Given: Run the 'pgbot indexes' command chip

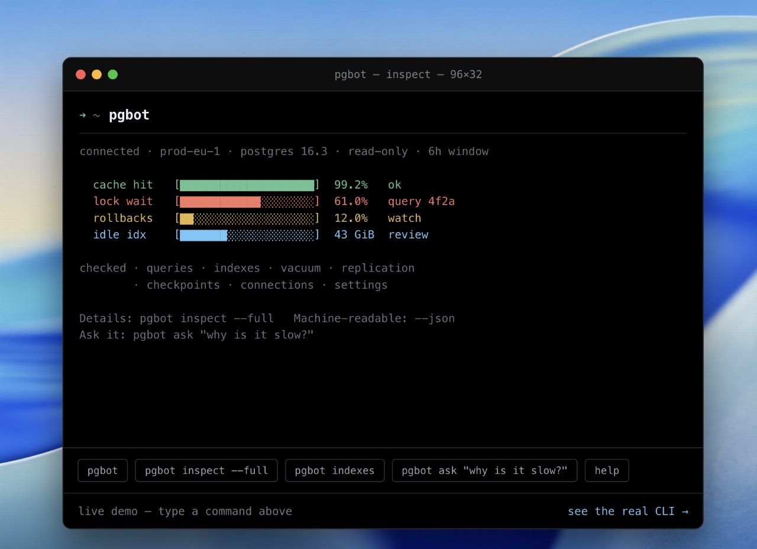Looking at the screenshot, I should (335, 470).
